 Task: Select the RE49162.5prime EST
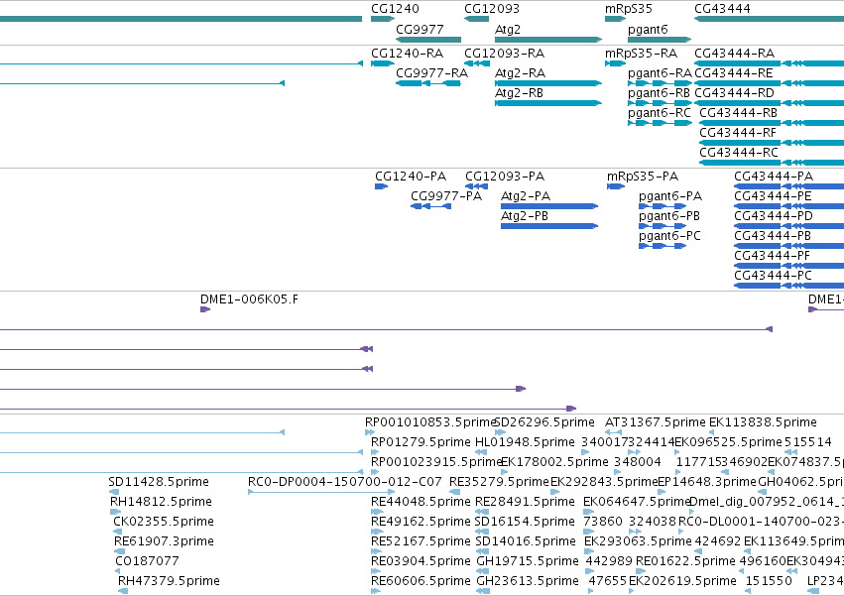click(x=376, y=532)
